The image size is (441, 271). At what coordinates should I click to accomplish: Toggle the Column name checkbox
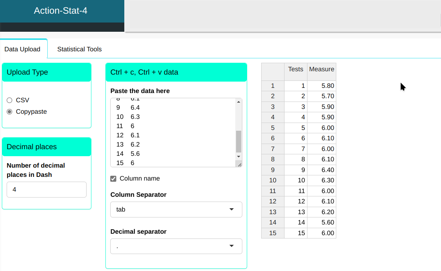(x=114, y=179)
